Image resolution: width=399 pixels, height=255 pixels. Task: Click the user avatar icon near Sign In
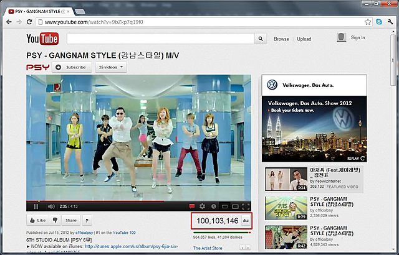[x=342, y=37]
